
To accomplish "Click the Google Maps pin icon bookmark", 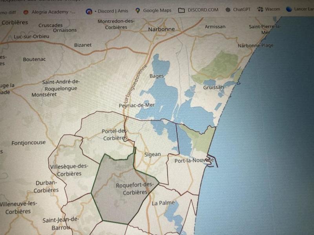I will coord(137,11).
